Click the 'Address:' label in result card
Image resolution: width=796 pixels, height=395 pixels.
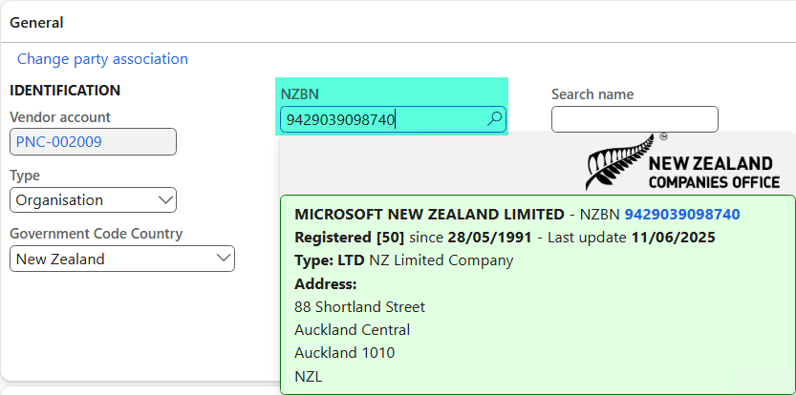point(326,284)
